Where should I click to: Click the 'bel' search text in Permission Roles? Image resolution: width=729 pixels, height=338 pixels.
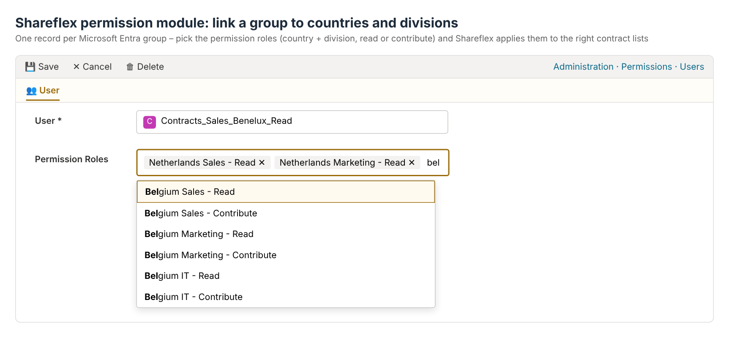[x=433, y=163]
